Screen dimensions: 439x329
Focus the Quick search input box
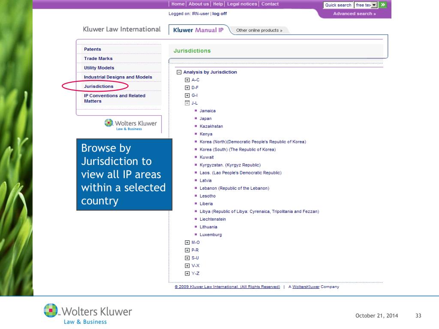click(338, 5)
